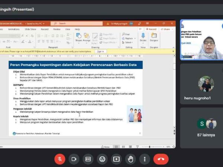Click the Shapes gallery icon
The height and width of the screenshot is (167, 223).
pos(78,37)
